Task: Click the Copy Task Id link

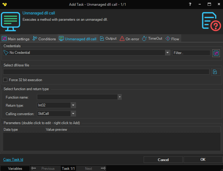Action: 13,160
